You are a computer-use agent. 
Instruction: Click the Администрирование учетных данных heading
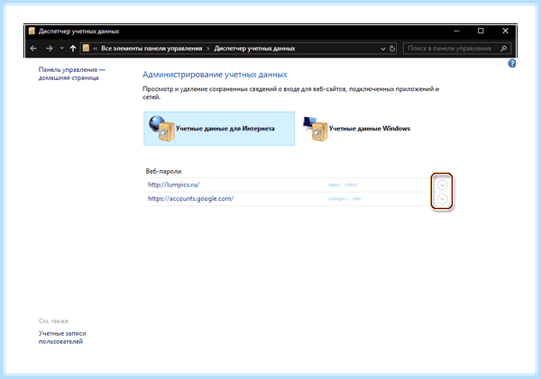point(215,75)
